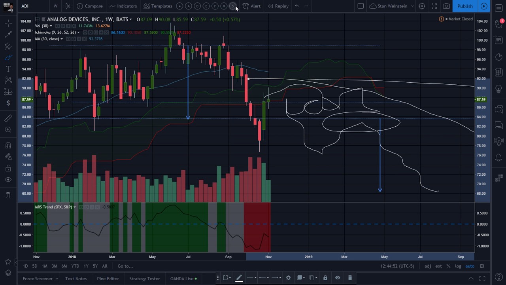The height and width of the screenshot is (285, 506).
Task: Toggle visibility of MA indicator
Action: [x=68, y=39]
